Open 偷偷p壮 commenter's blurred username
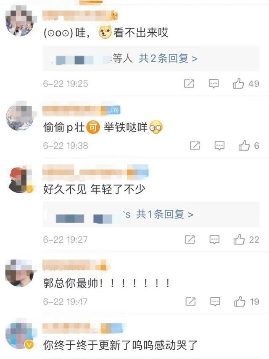Screen dimensions: 269x359 click(x=82, y=110)
